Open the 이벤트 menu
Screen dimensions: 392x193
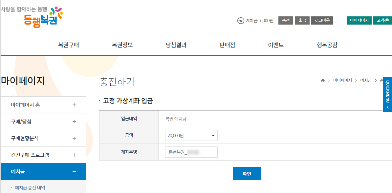pos(276,45)
